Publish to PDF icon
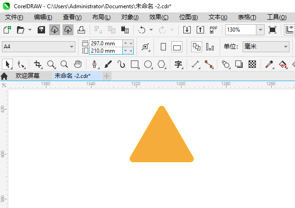The width and height of the screenshot is (295, 208). pyautogui.click(x=214, y=30)
